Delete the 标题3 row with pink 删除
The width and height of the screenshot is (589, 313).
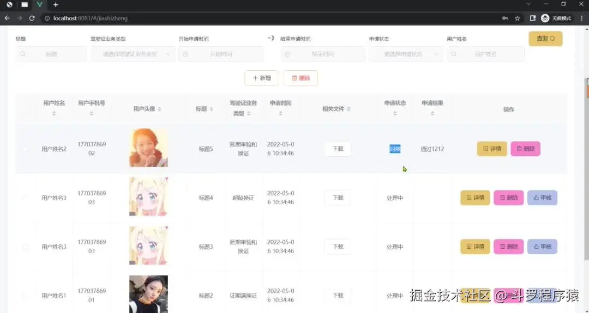509,247
